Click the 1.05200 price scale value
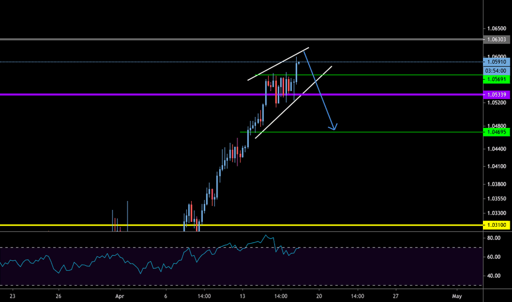The width and height of the screenshot is (512, 302). 497,103
